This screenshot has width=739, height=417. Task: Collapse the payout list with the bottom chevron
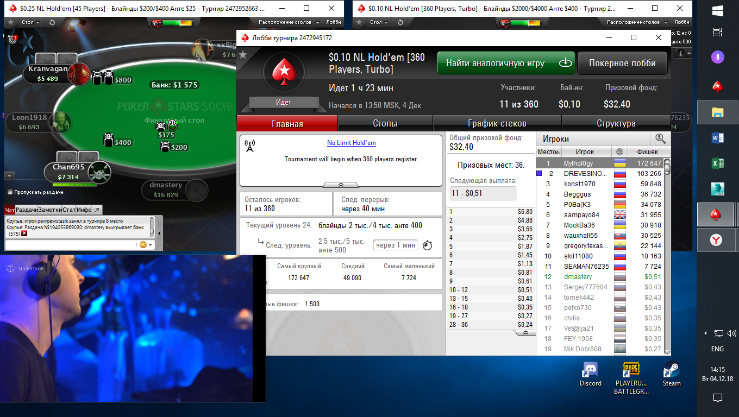[525, 333]
